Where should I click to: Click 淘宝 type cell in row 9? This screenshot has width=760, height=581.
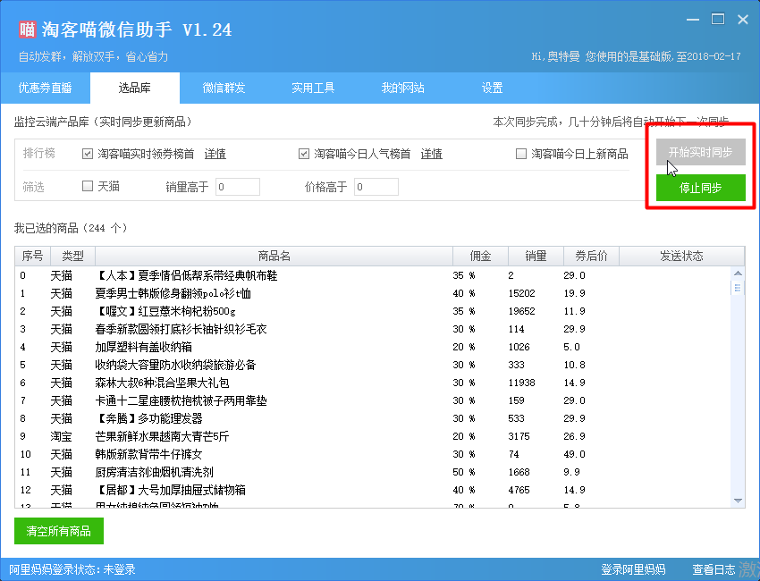coord(62,436)
